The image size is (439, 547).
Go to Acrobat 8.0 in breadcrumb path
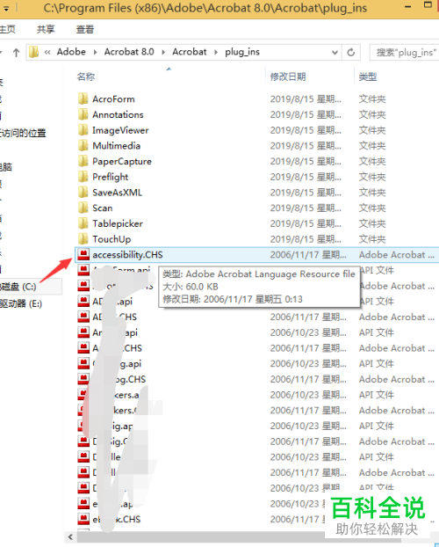(129, 52)
